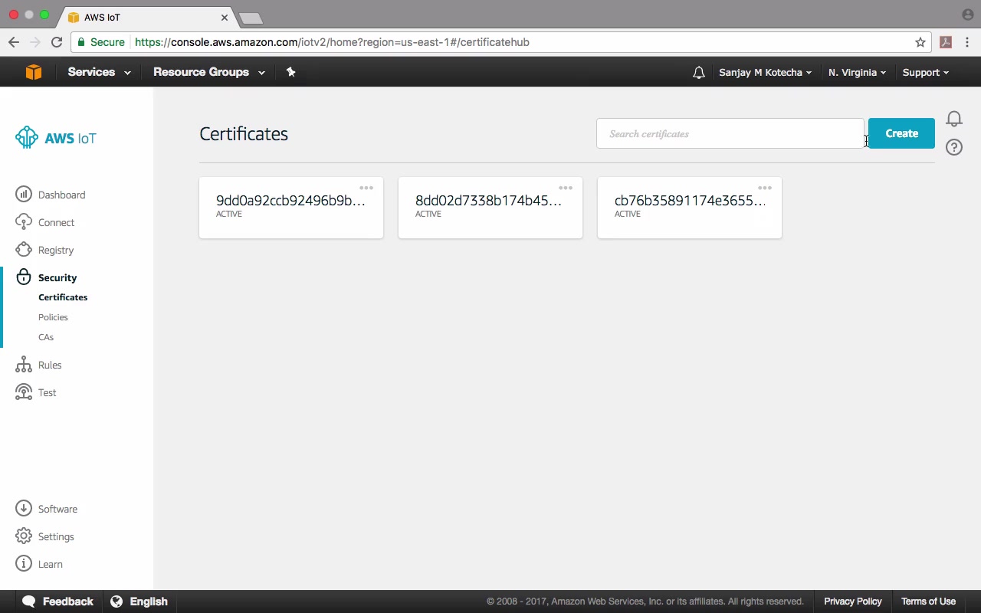Open the Learn page
This screenshot has width=981, height=613.
(x=51, y=564)
